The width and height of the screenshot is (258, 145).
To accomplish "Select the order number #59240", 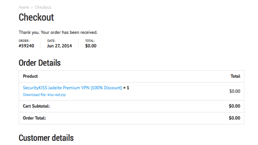I will pyautogui.click(x=26, y=46).
